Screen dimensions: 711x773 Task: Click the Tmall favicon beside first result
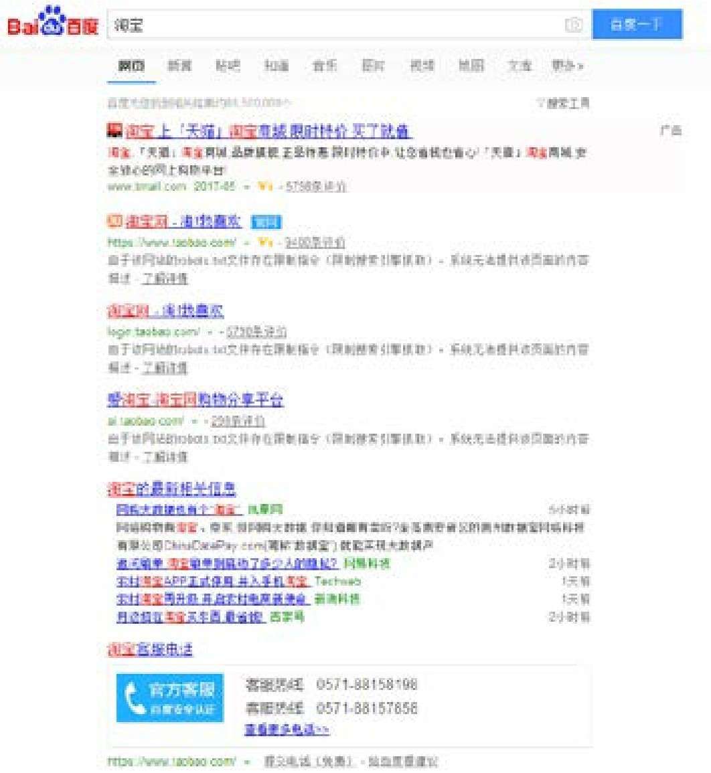(x=114, y=131)
